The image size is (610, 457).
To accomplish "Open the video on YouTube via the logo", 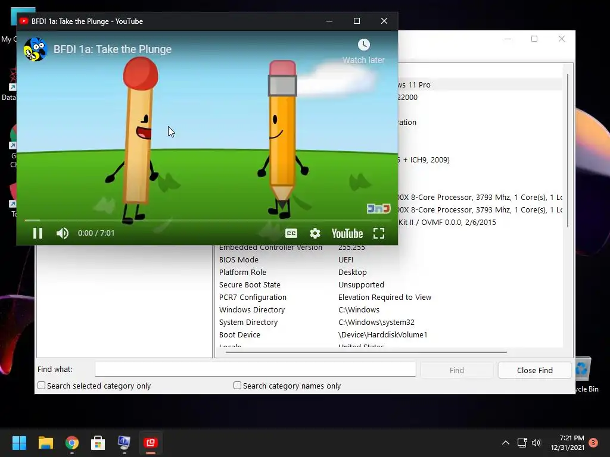I will click(x=347, y=233).
